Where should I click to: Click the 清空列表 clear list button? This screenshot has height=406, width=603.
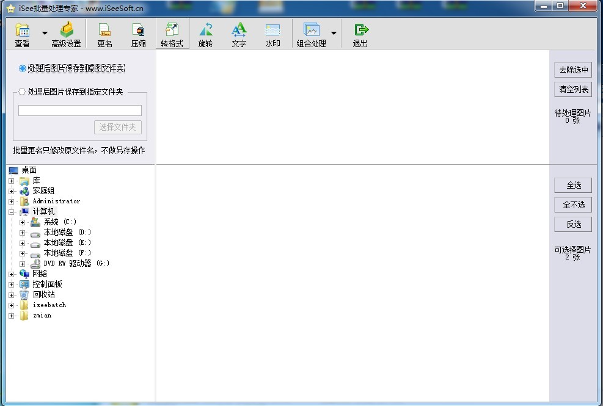click(x=573, y=90)
